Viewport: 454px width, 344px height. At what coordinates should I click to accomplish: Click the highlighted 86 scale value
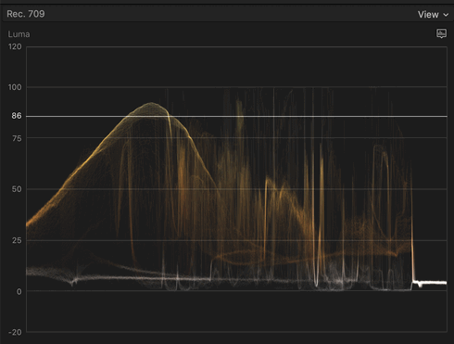(17, 116)
